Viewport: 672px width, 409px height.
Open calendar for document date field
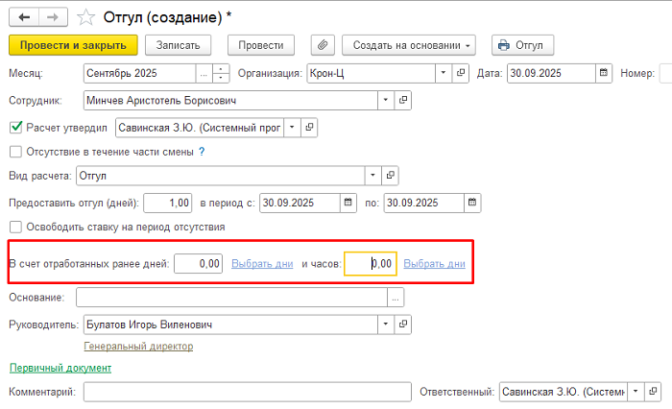[x=603, y=73]
